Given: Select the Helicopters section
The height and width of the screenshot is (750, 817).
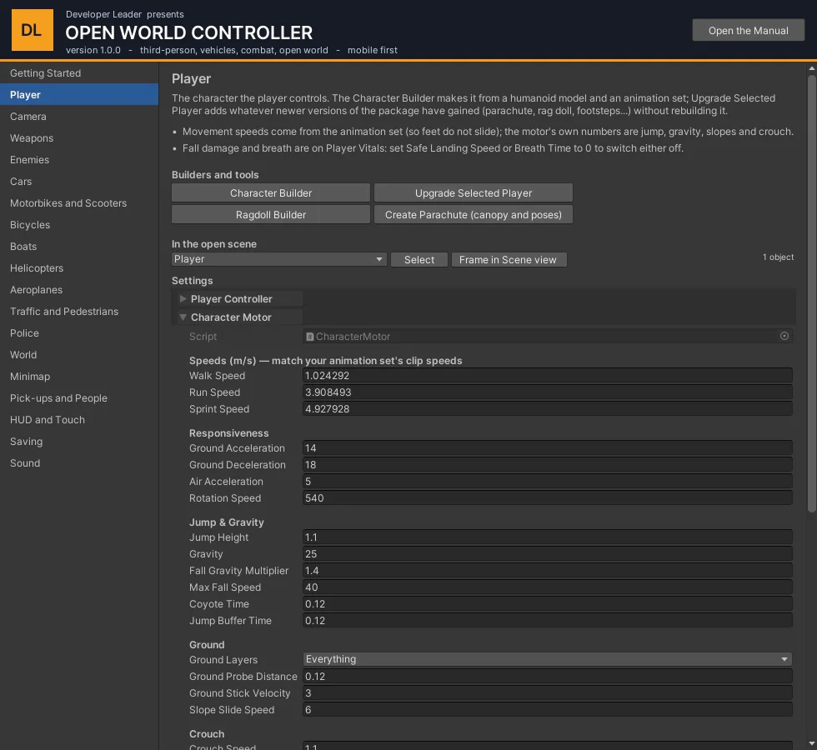Looking at the screenshot, I should tap(79, 268).
